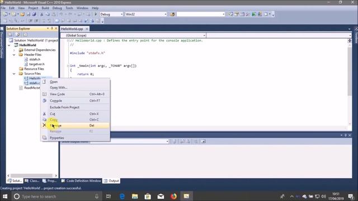Screen dimensions: 358x201
Task: Select the Output tab at the bottom
Action: pos(111,181)
